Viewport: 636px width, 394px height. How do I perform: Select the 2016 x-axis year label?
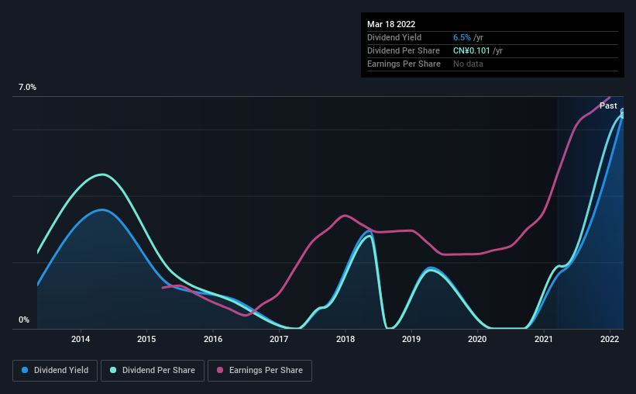[x=213, y=339]
